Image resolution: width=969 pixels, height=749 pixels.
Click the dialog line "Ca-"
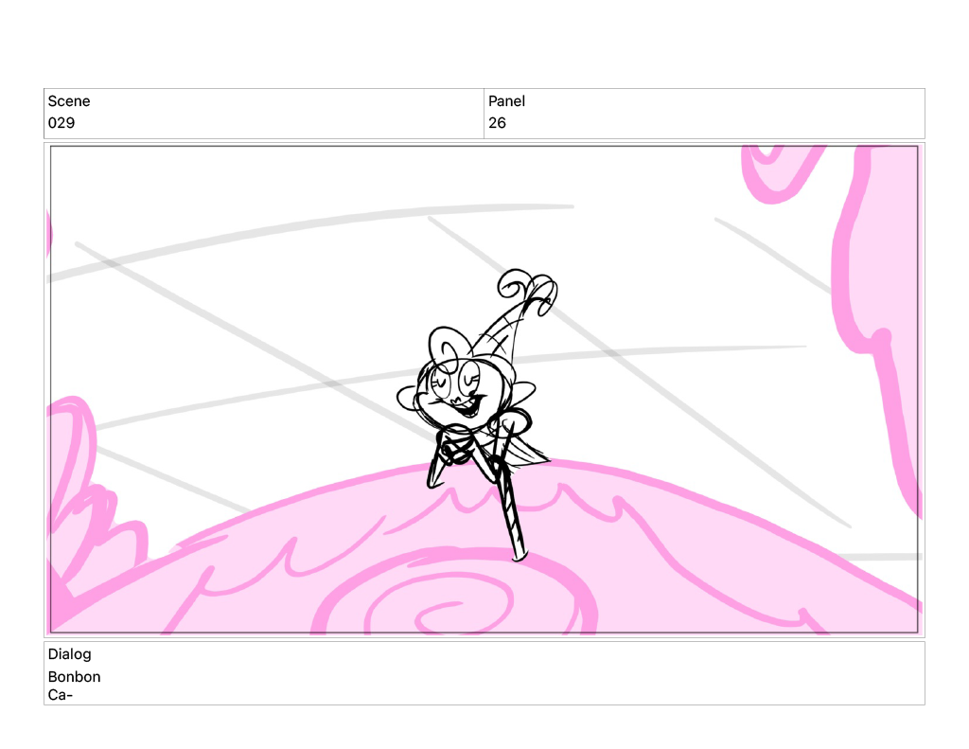pos(61,695)
